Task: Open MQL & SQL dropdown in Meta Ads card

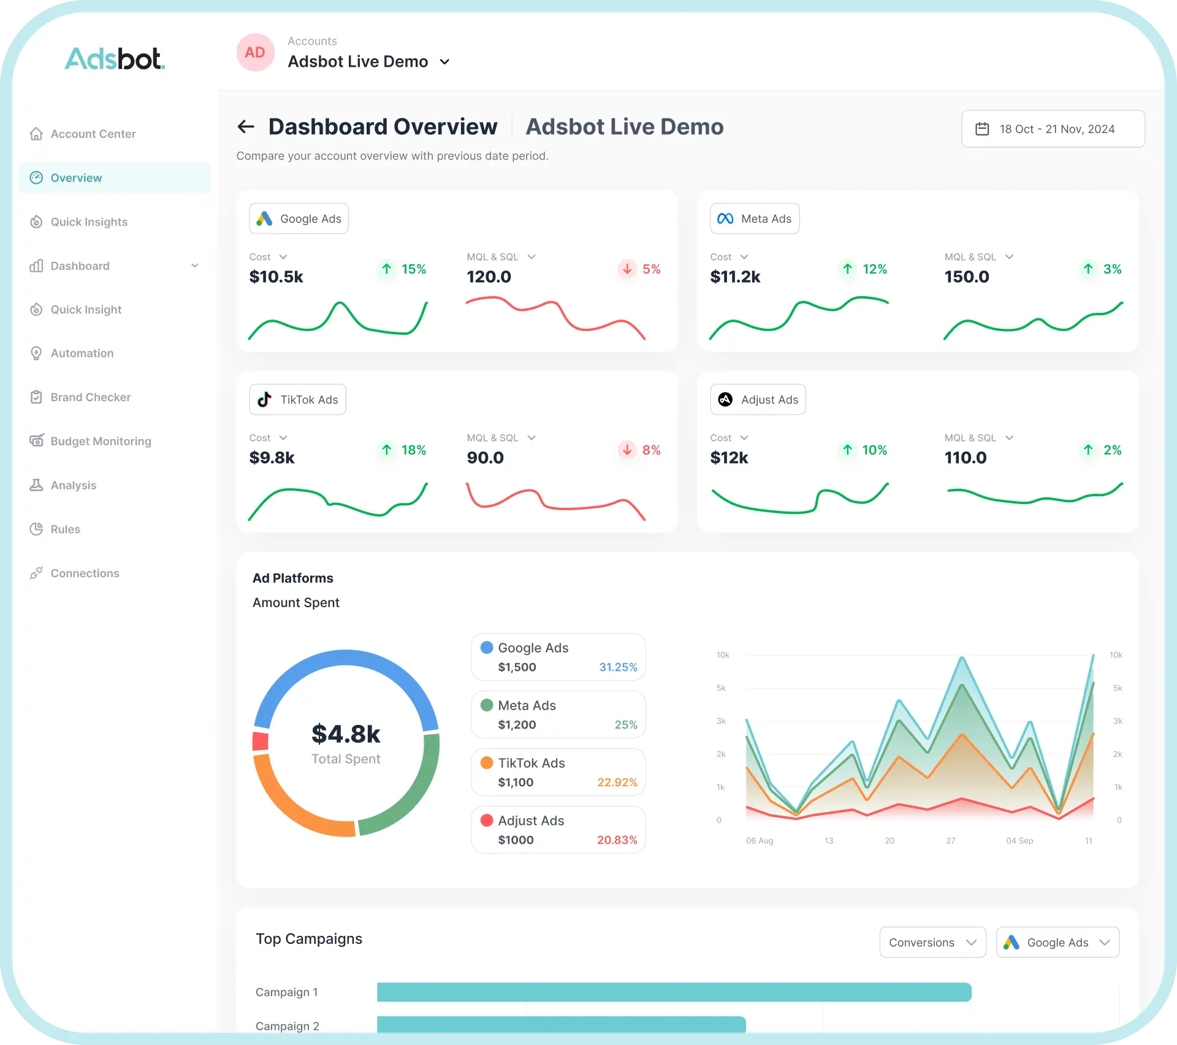Action: (x=980, y=257)
